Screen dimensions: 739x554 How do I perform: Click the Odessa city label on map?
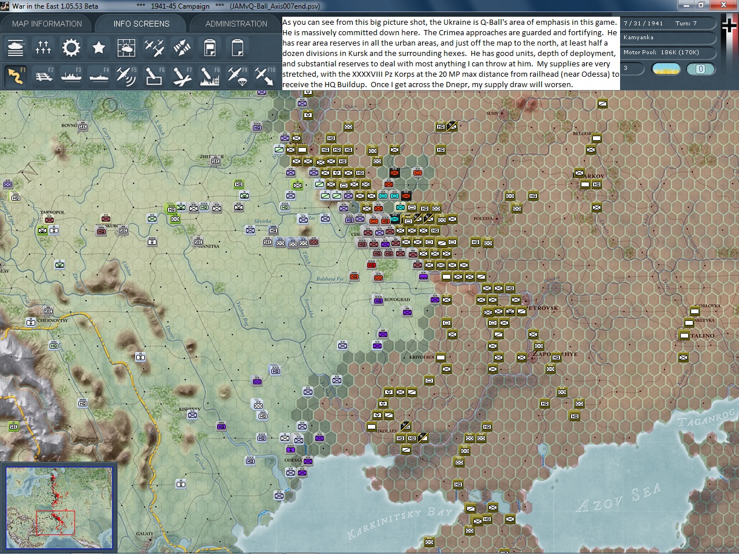pyautogui.click(x=293, y=461)
